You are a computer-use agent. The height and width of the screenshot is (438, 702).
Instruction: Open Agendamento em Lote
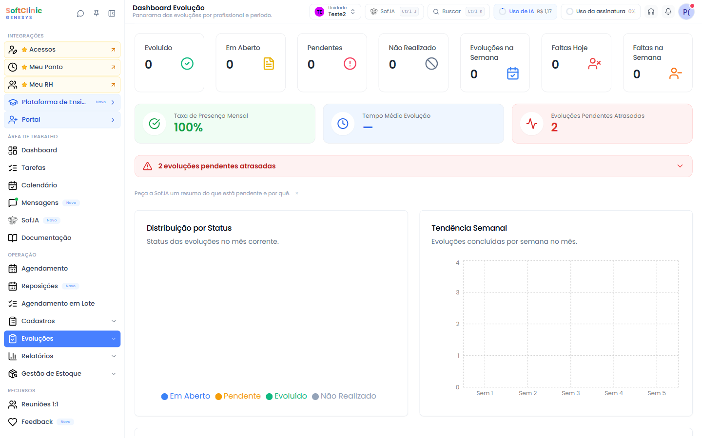(62, 304)
